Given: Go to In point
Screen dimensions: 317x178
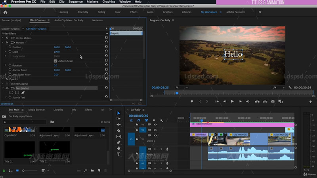Looking at the screenshot, I should (217, 101).
